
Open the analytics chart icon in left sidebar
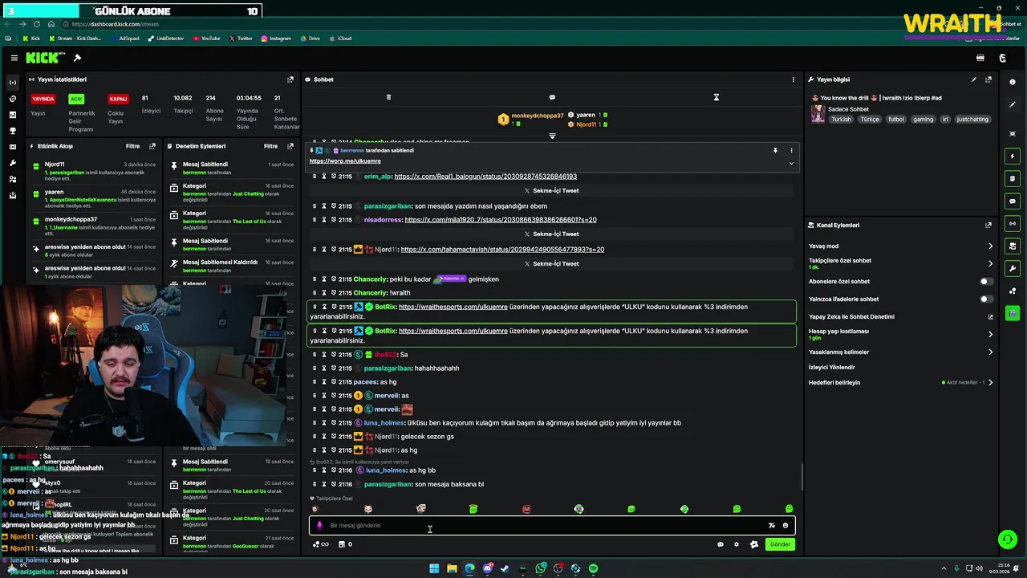(x=13, y=115)
